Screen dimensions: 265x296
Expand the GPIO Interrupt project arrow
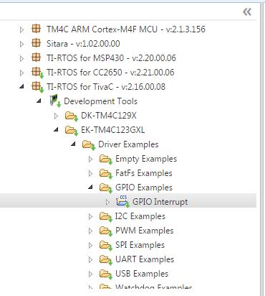point(107,202)
